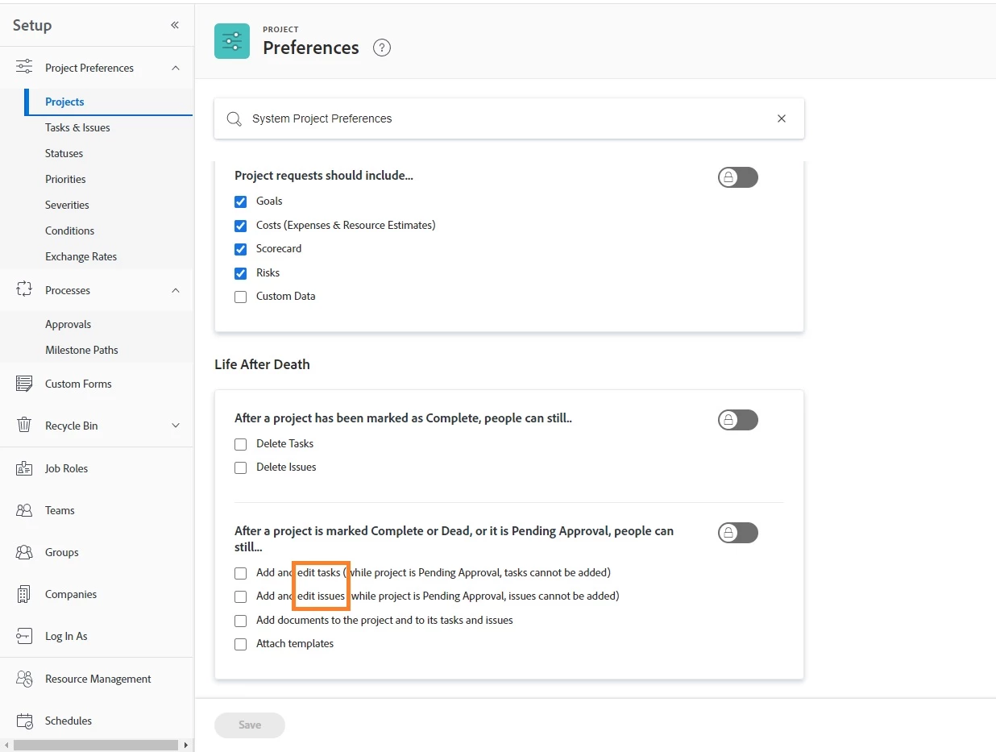The image size is (996, 752).
Task: Collapse the Setup sidebar with double chevron
Action: [x=175, y=25]
